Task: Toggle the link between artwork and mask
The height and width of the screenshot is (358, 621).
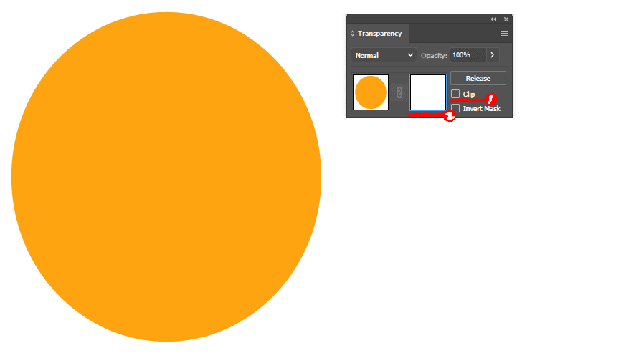Action: pyautogui.click(x=399, y=92)
